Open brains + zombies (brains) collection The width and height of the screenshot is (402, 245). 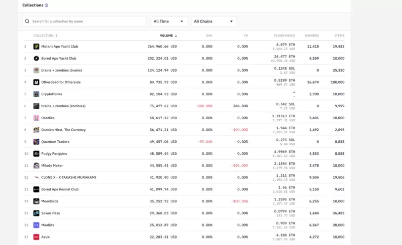click(x=61, y=70)
